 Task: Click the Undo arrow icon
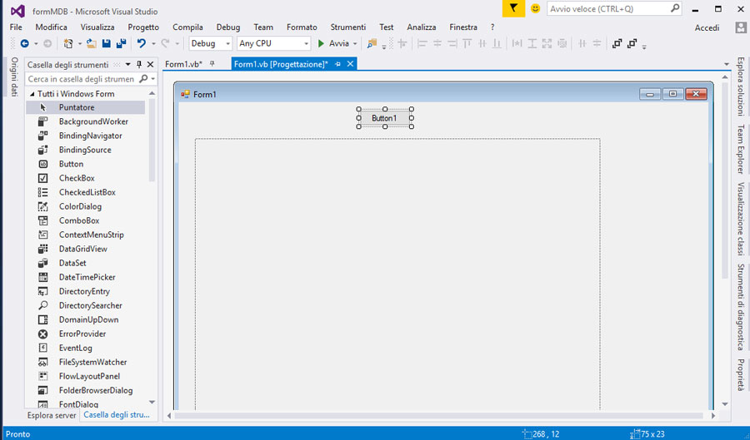pyautogui.click(x=141, y=43)
